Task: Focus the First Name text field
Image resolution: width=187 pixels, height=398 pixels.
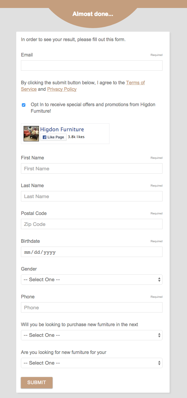Action: pyautogui.click(x=91, y=169)
